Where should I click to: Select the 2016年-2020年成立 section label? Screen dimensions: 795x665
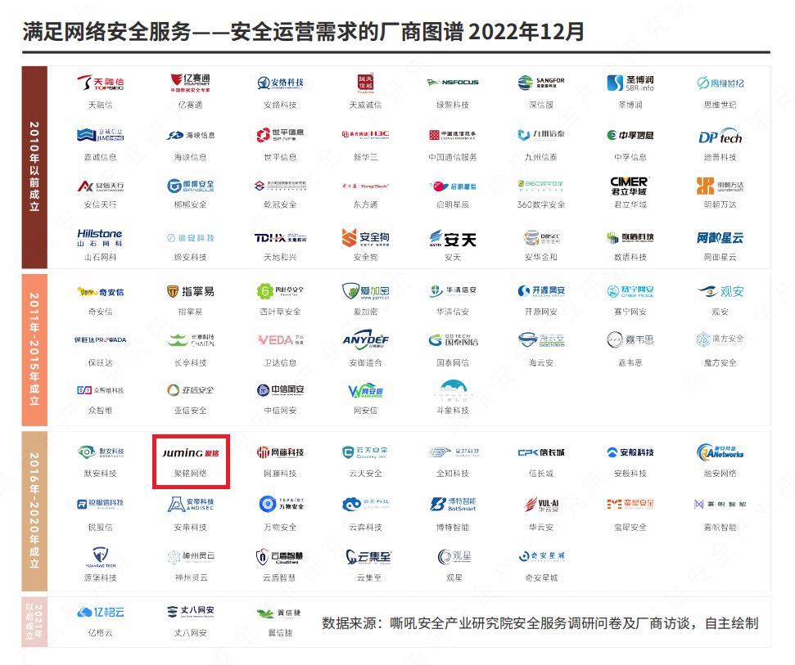point(34,510)
